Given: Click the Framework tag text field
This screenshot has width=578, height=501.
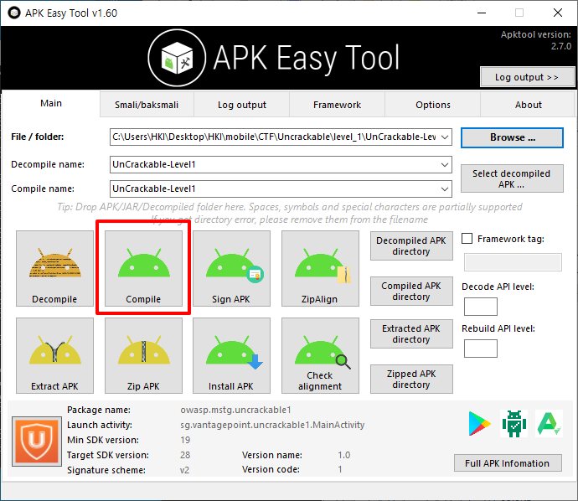Looking at the screenshot, I should tap(513, 262).
